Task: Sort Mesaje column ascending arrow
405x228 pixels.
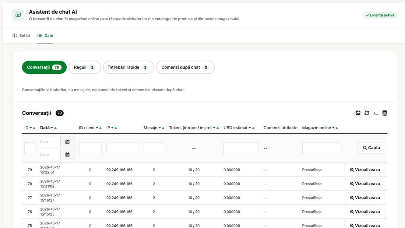Action: pyautogui.click(x=163, y=128)
